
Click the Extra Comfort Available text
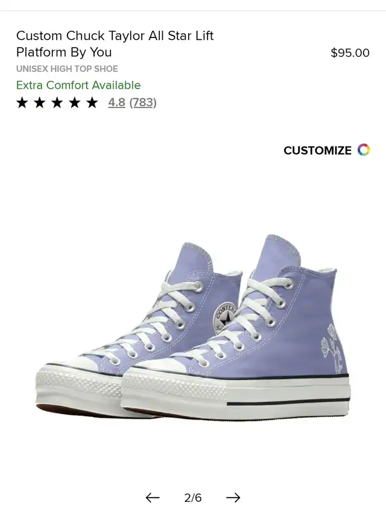(x=78, y=85)
